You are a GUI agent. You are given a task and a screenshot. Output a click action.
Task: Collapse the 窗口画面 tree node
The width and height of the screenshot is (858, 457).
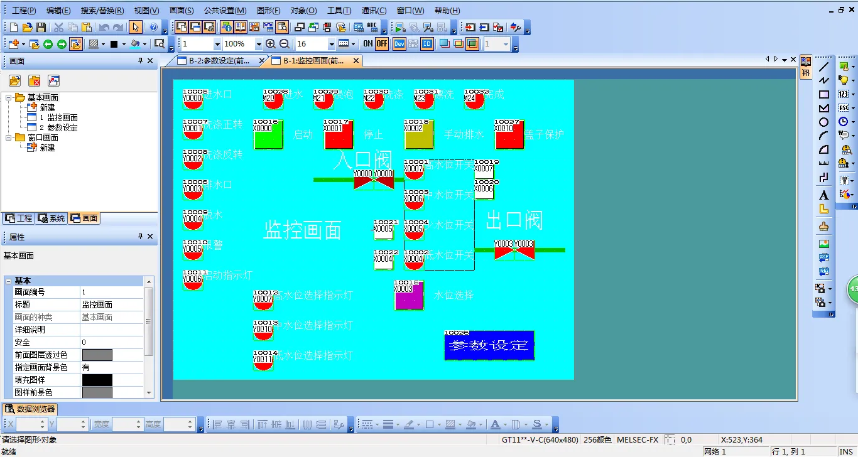9,137
